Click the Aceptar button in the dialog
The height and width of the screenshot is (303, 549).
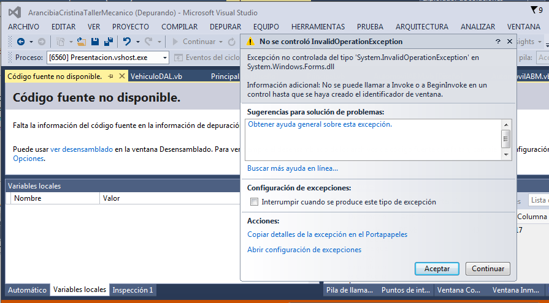[437, 269]
